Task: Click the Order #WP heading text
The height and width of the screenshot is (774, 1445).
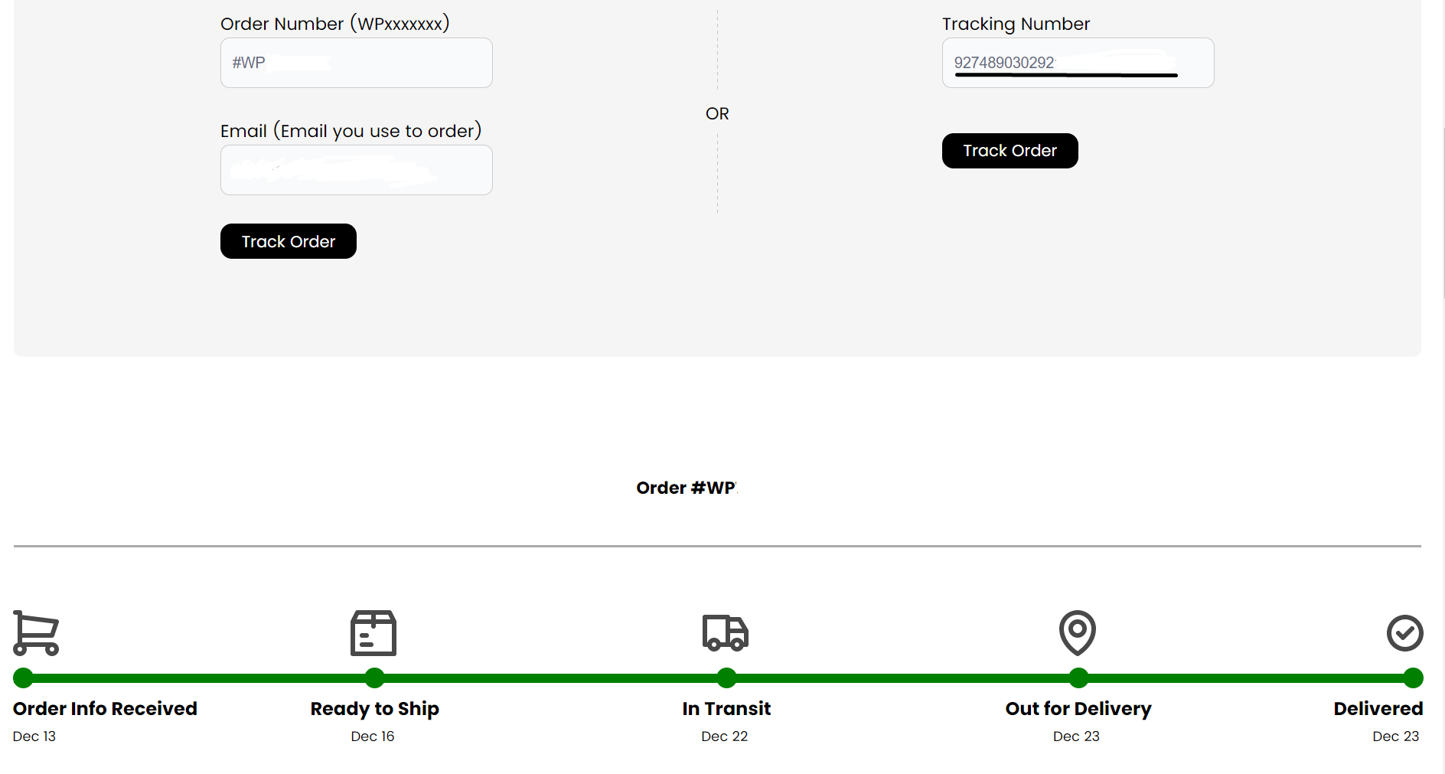Action: [687, 487]
